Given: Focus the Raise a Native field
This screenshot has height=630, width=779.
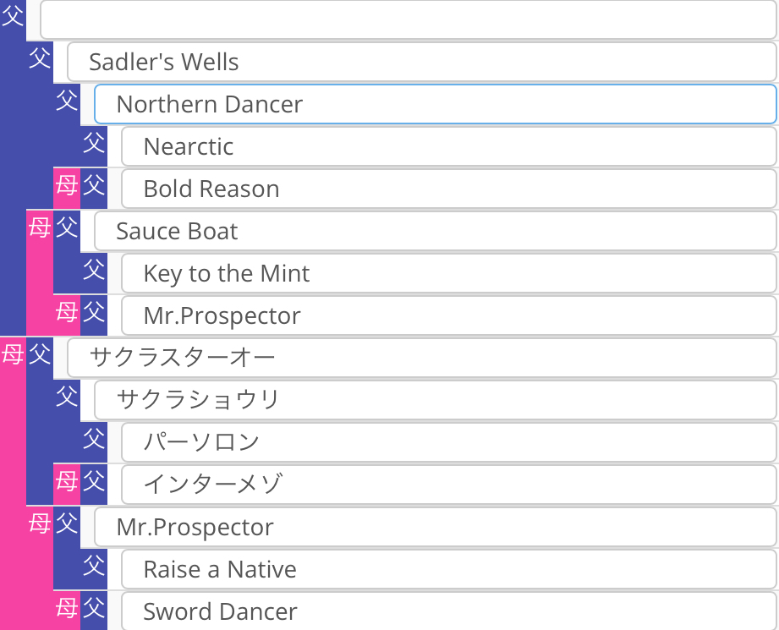Looking at the screenshot, I should (448, 569).
